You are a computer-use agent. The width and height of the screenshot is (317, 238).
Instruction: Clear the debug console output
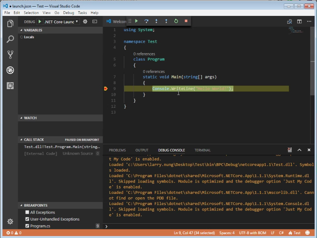[290, 150]
